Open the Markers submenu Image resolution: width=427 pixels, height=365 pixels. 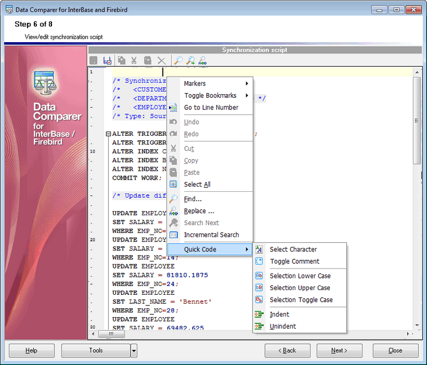click(x=210, y=84)
